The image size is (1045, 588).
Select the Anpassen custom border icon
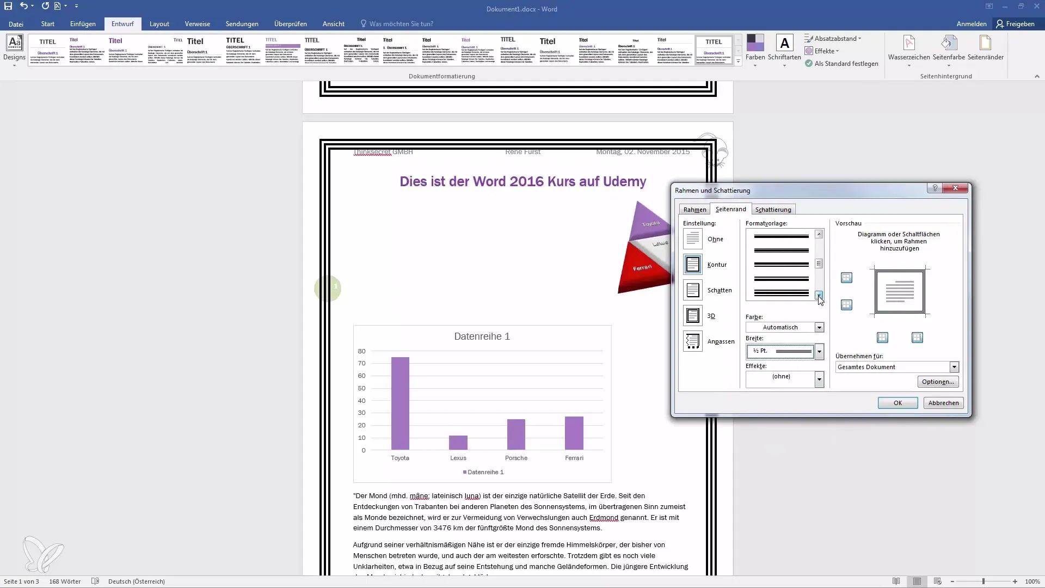(693, 341)
